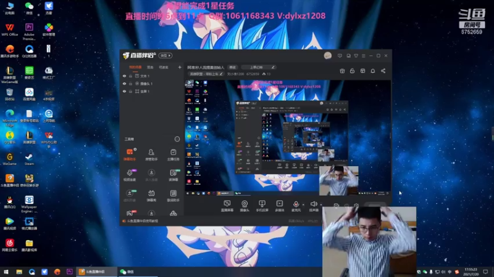The image size is (494, 277).
Task: Edit the 英雄联盟 category pill
Action: coord(206,74)
